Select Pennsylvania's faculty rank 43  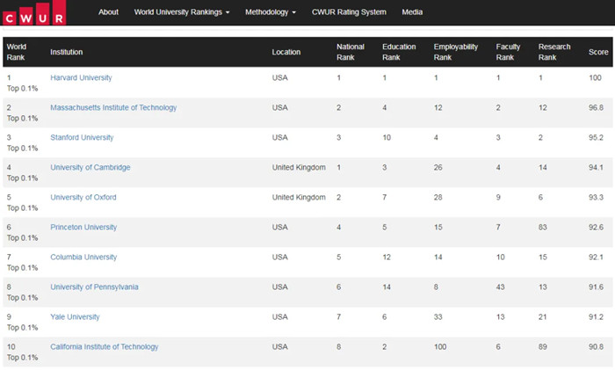pos(500,287)
